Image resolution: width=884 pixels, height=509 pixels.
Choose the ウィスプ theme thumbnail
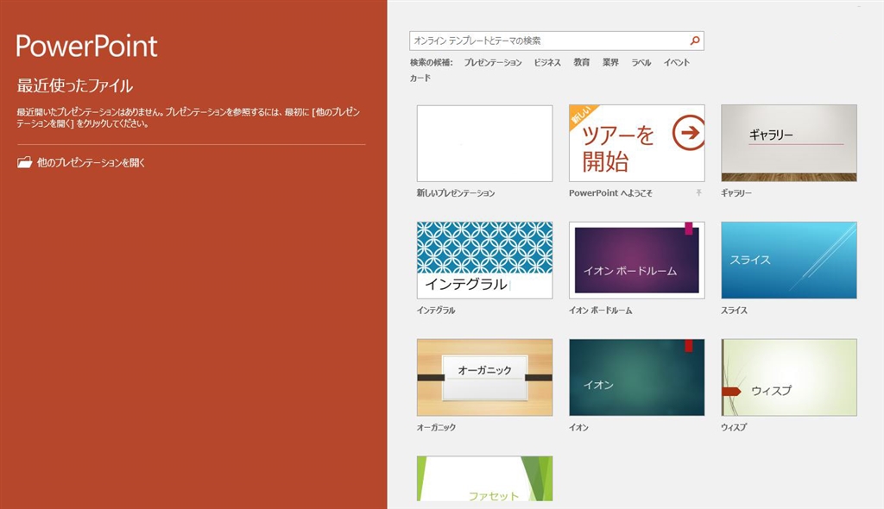click(789, 377)
